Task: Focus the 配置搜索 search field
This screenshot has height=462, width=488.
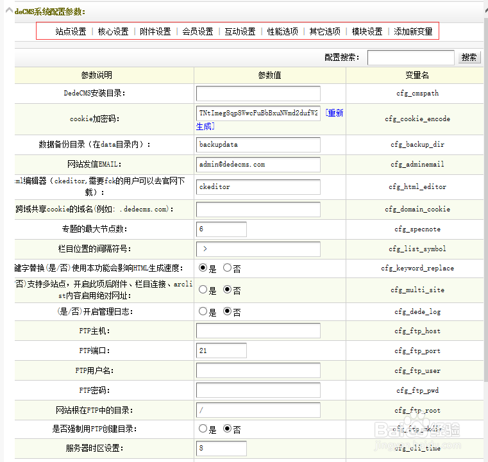Action: pyautogui.click(x=410, y=58)
